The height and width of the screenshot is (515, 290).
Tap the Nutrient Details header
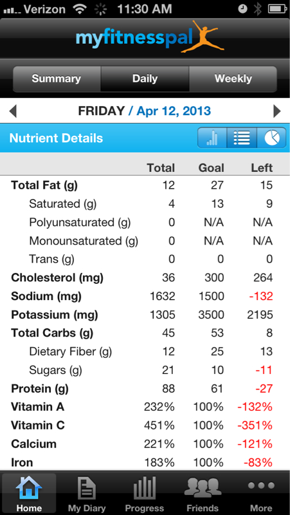(56, 138)
